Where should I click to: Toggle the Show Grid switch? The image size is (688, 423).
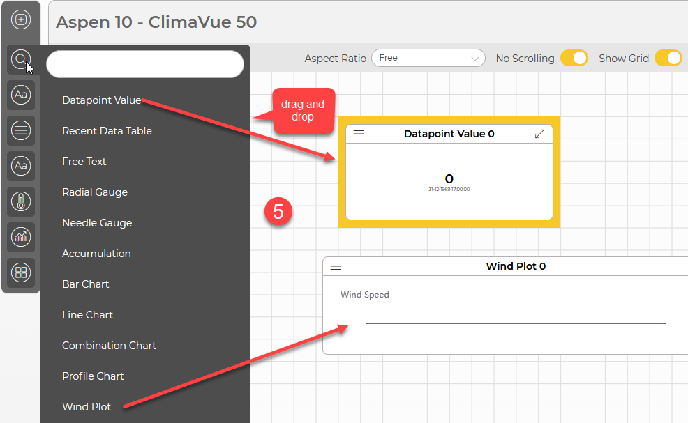tap(668, 59)
